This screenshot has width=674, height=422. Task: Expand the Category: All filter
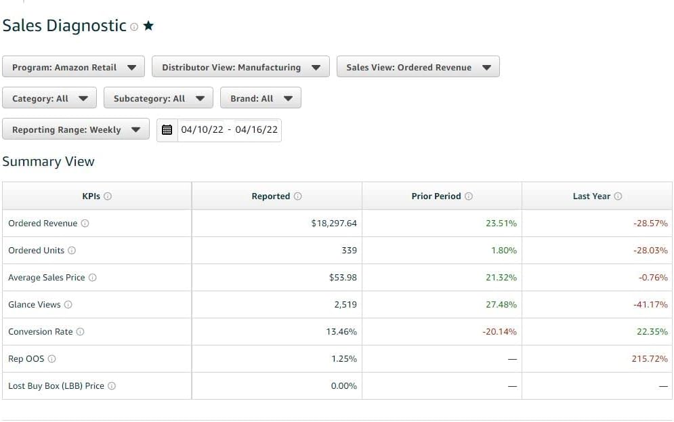pyautogui.click(x=49, y=98)
